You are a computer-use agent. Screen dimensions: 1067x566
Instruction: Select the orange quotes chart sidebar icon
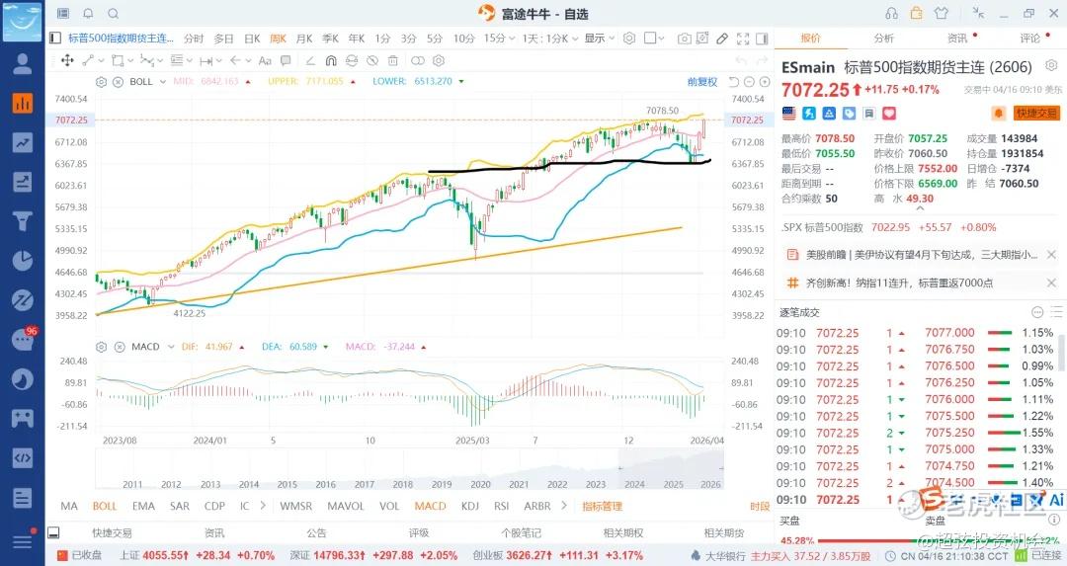coord(23,103)
